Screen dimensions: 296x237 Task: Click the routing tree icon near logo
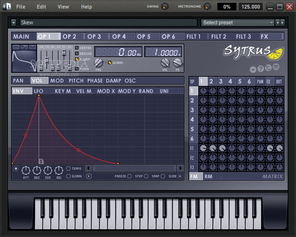[x=268, y=68]
